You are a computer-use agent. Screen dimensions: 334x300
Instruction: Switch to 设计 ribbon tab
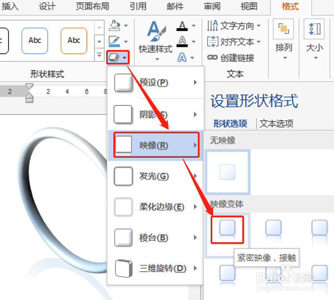pyautogui.click(x=47, y=6)
